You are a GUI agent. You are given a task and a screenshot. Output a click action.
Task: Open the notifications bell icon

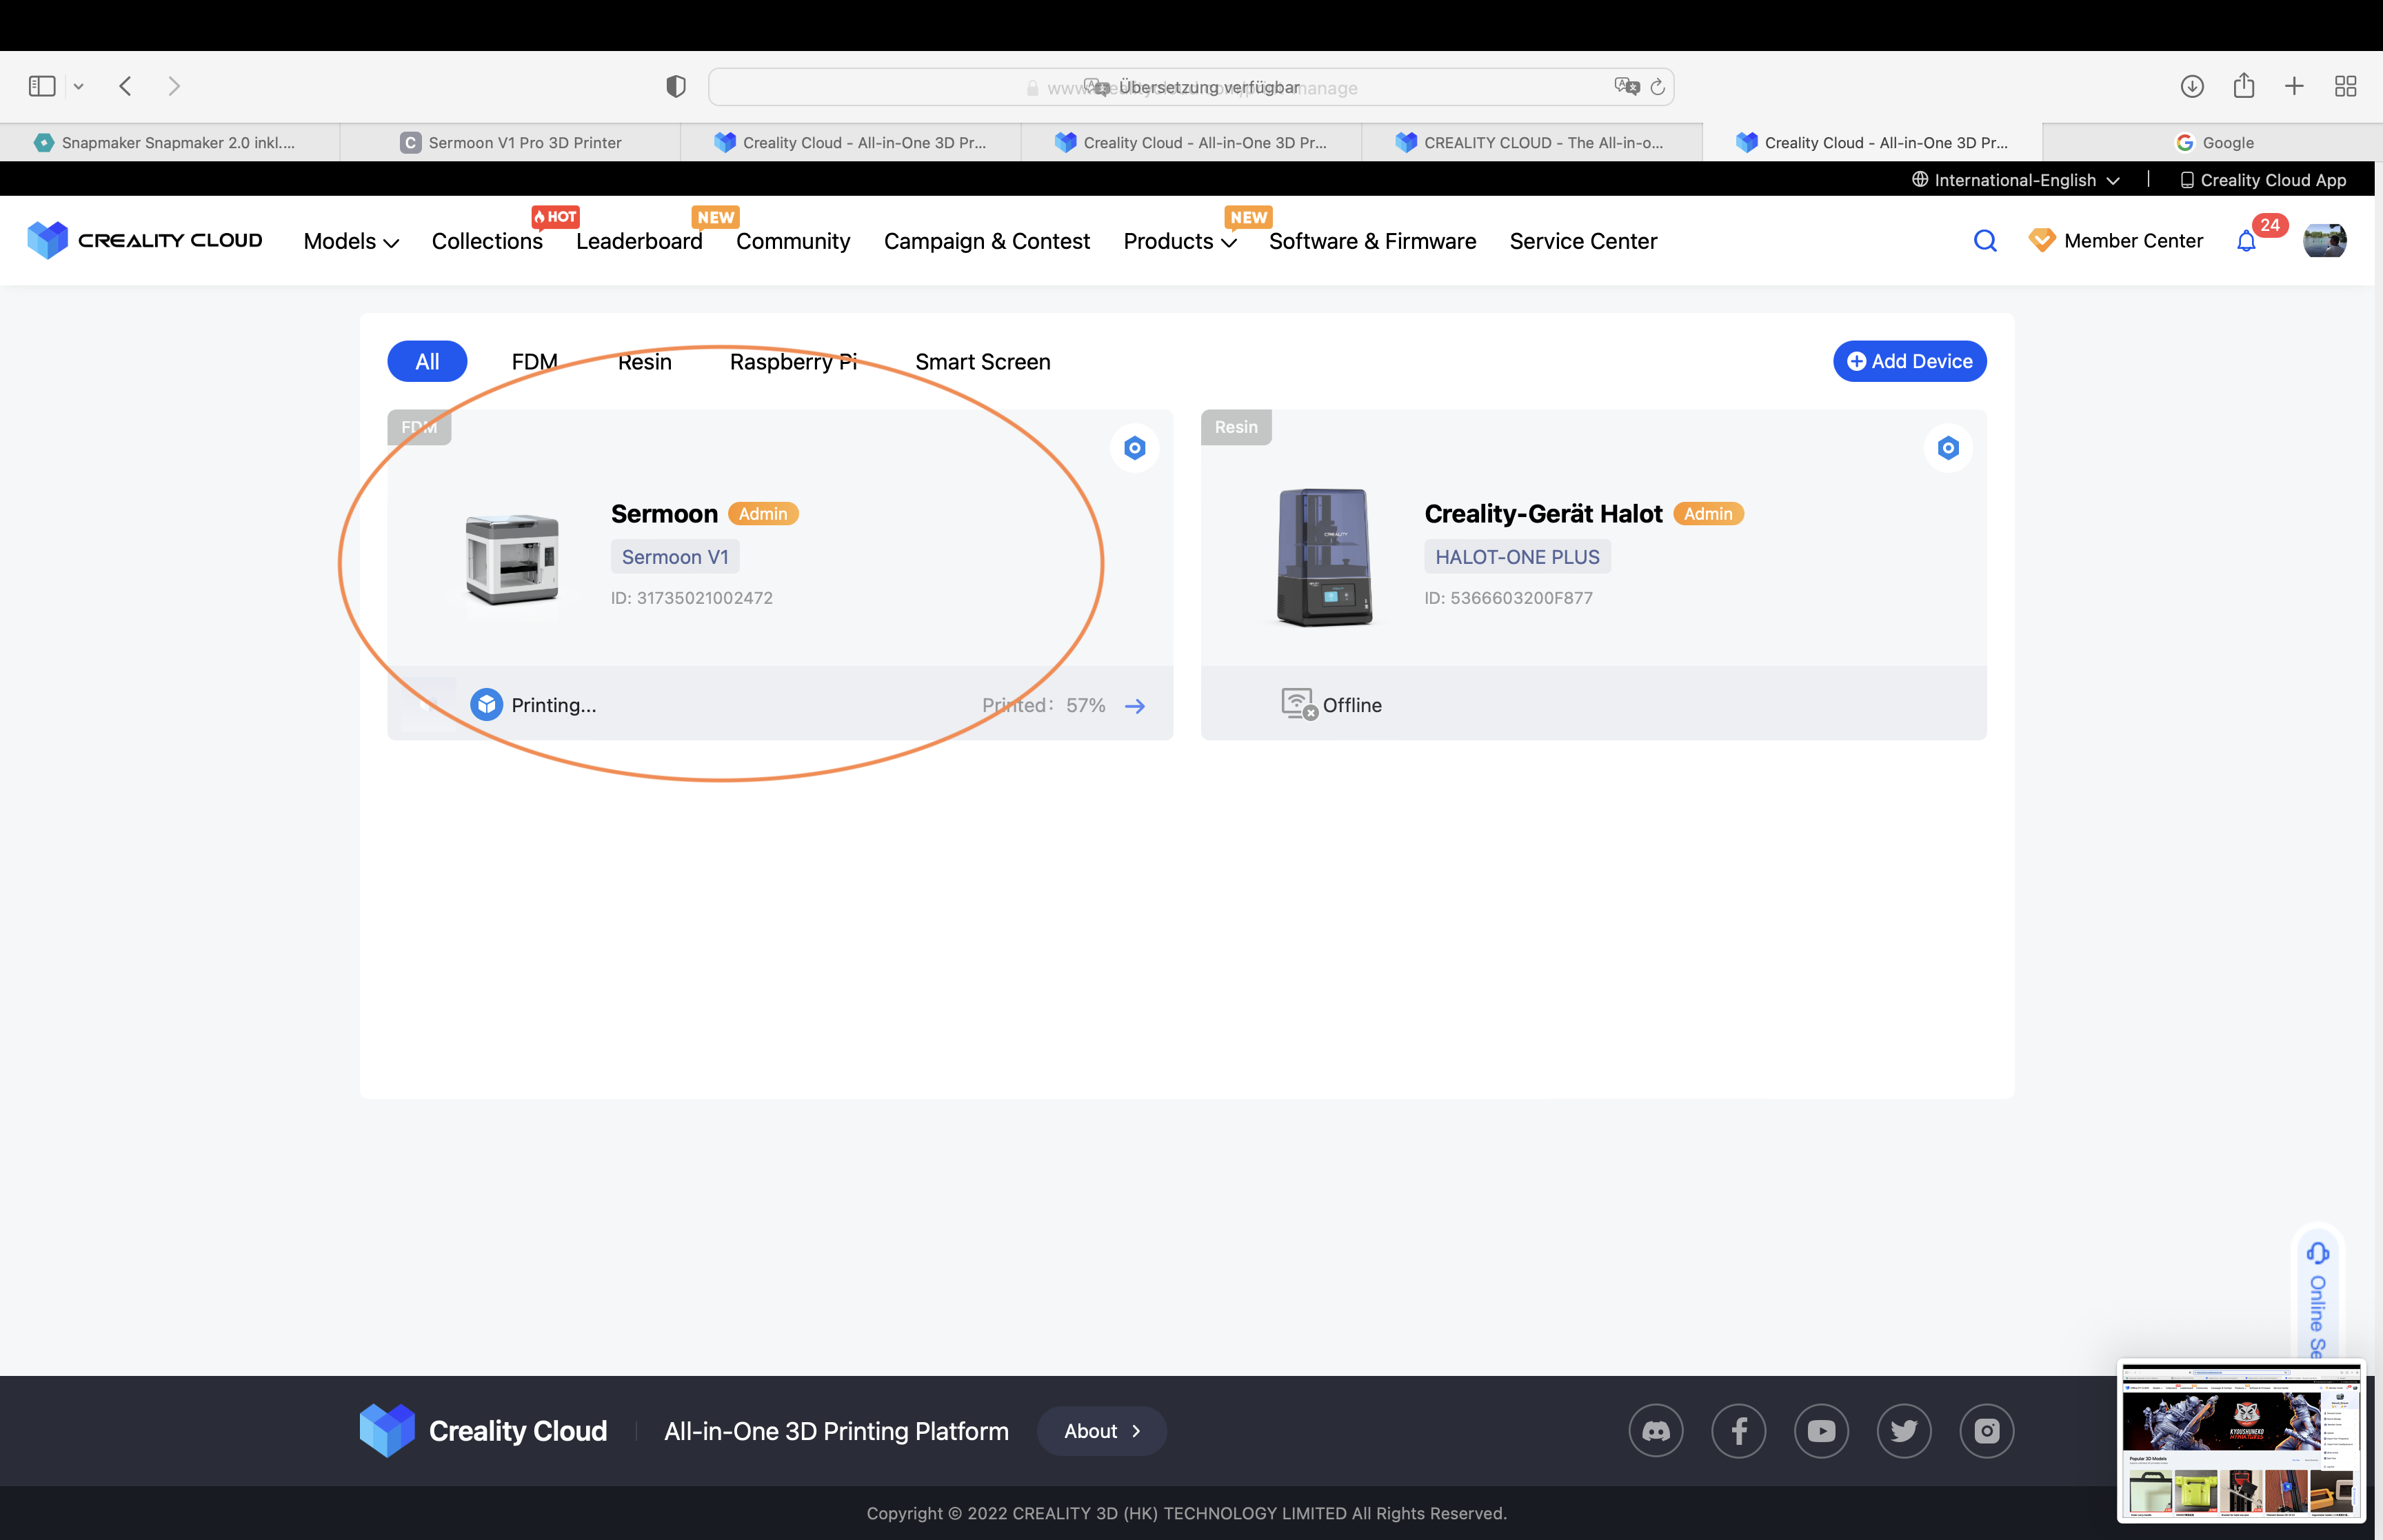2246,241
